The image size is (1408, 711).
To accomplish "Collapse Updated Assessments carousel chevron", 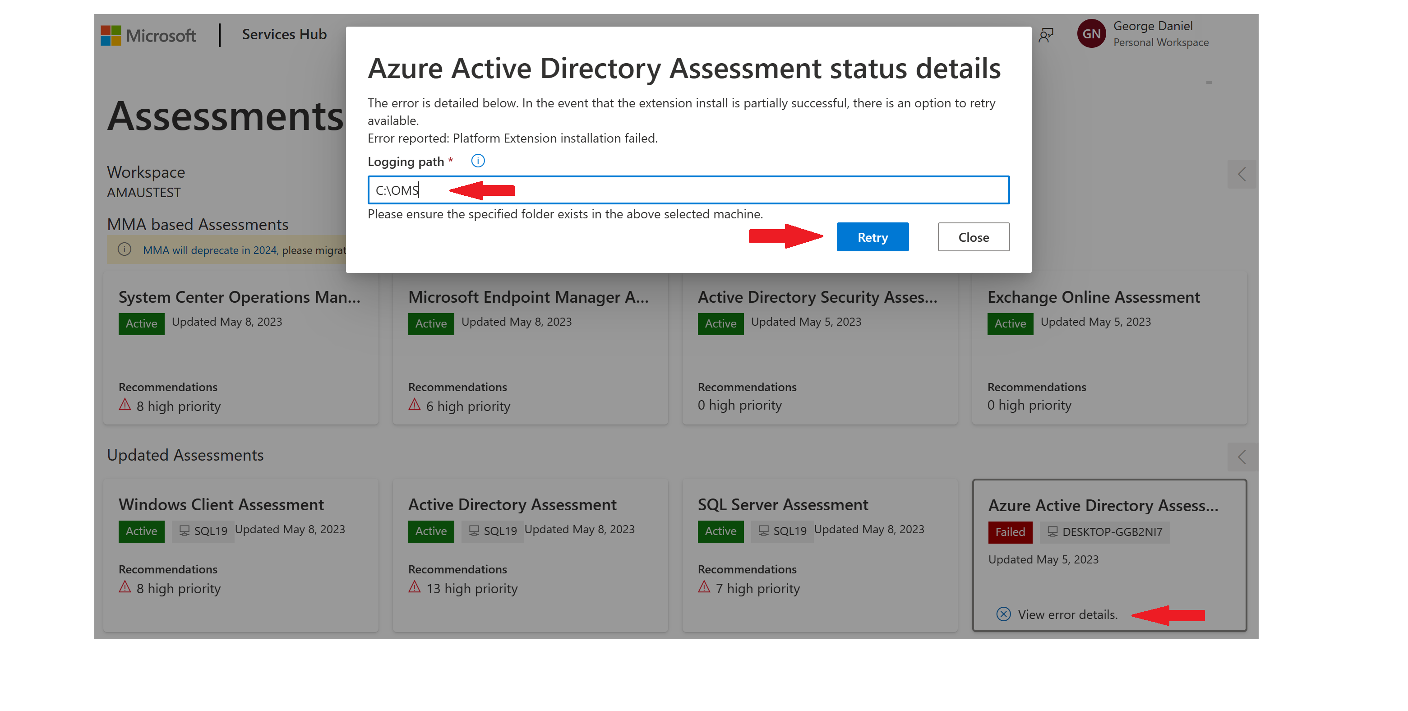I will [x=1242, y=457].
